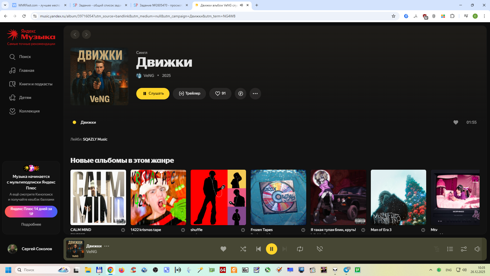Toggle shuffle in the player bar
490x276 pixels.
click(x=243, y=249)
